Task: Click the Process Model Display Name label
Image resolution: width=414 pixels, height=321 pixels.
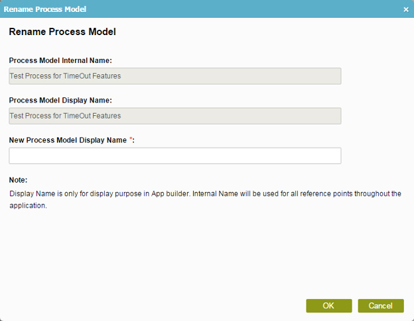Action: pos(60,101)
